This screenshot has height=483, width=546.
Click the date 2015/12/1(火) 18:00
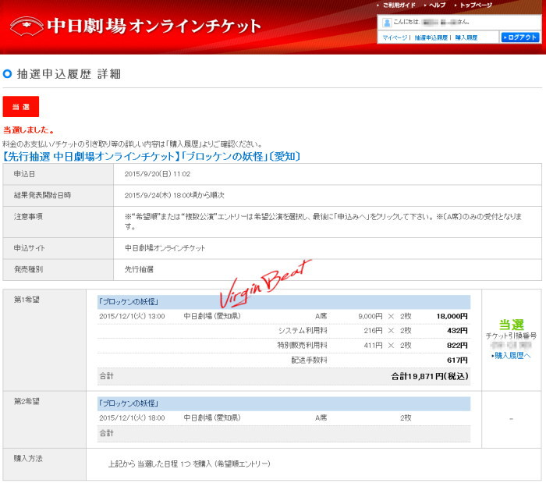pyautogui.click(x=132, y=418)
